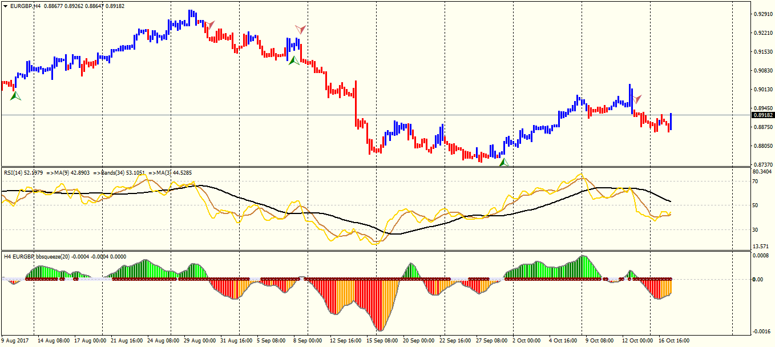This screenshot has height=347, width=775.
Task: Click the 5 Sep 08:00 time label
Action: [x=272, y=341]
